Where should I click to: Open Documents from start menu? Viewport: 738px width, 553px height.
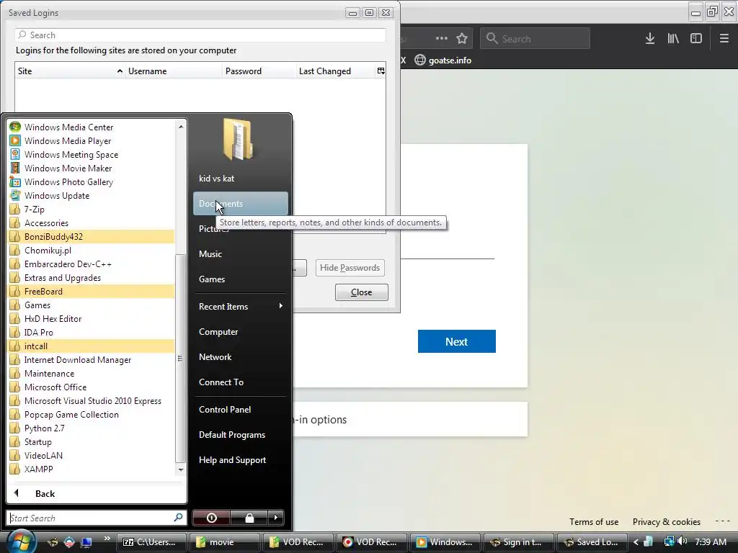pyautogui.click(x=241, y=204)
